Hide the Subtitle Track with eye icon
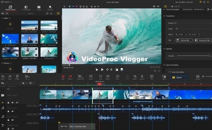 (x=13, y=129)
